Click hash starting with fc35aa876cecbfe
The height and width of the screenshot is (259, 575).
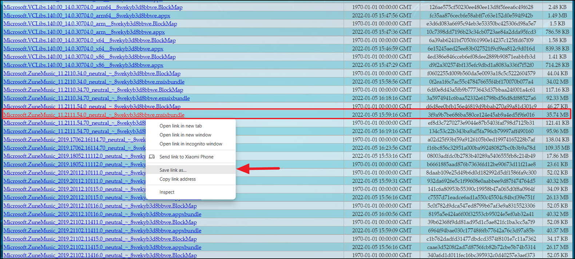click(x=481, y=16)
